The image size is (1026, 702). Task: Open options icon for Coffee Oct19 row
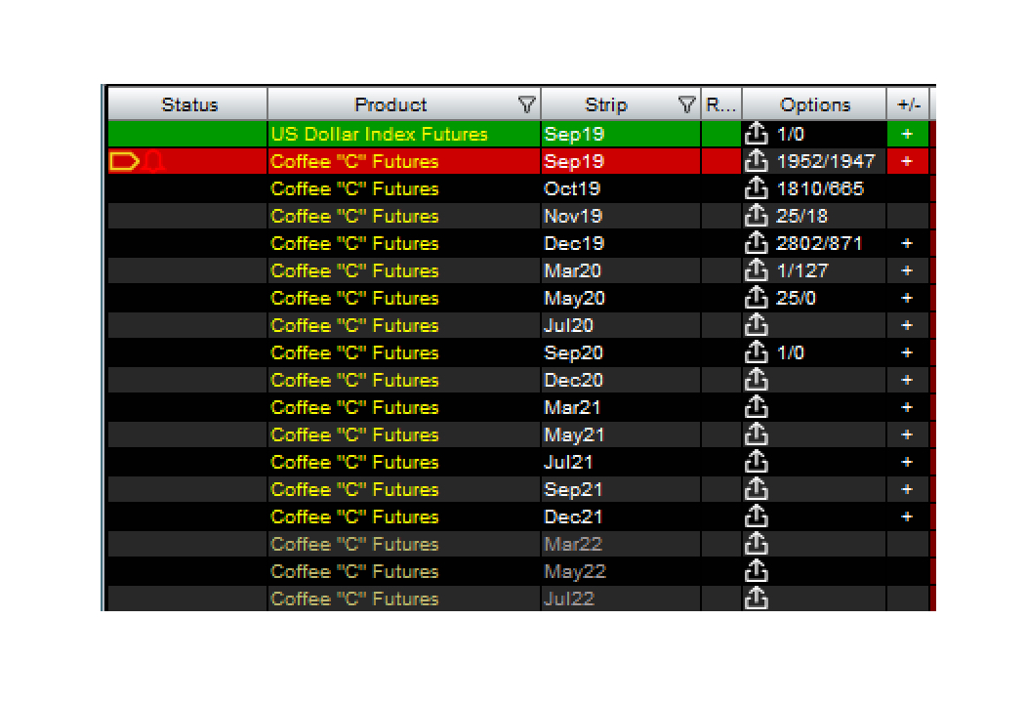[x=756, y=188]
